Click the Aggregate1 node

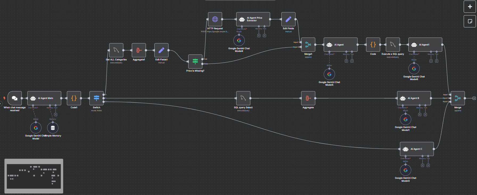tap(139, 50)
